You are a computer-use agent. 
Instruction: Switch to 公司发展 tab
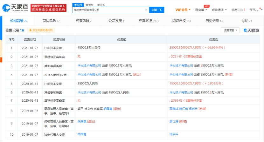click(x=116, y=21)
